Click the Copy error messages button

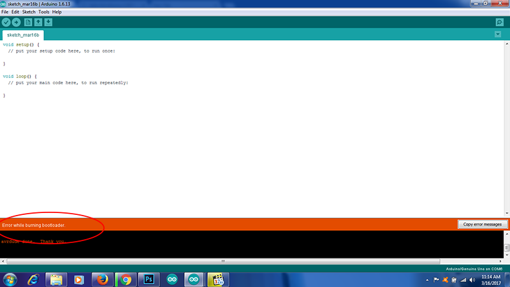point(483,224)
